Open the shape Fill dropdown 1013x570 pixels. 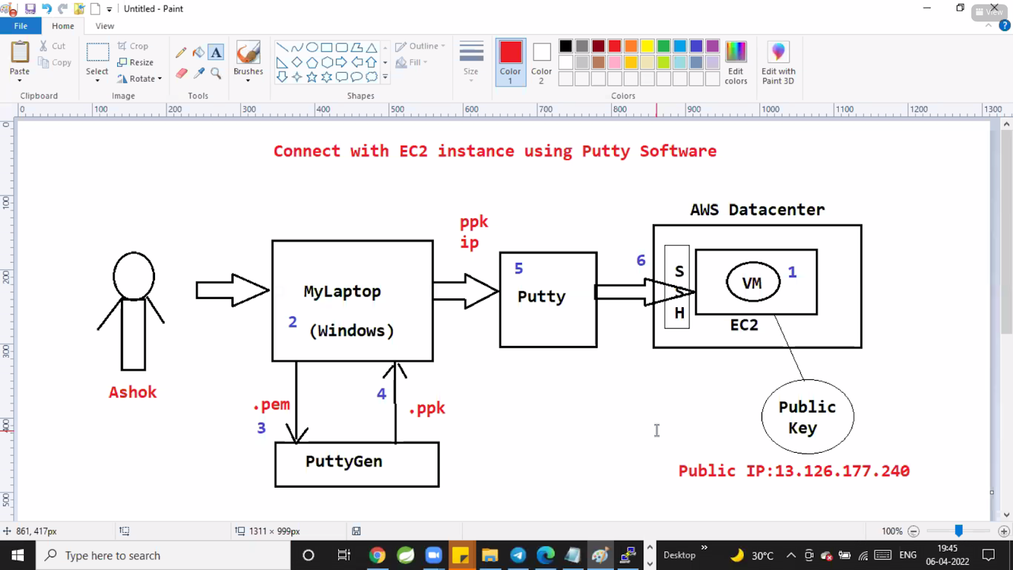point(412,63)
